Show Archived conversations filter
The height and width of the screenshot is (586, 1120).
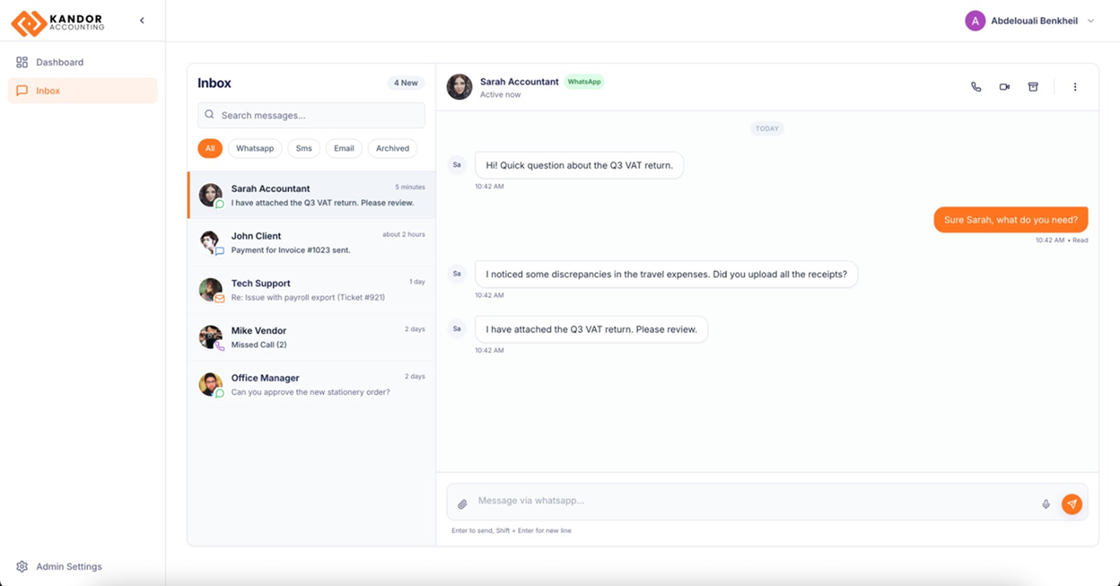click(392, 148)
